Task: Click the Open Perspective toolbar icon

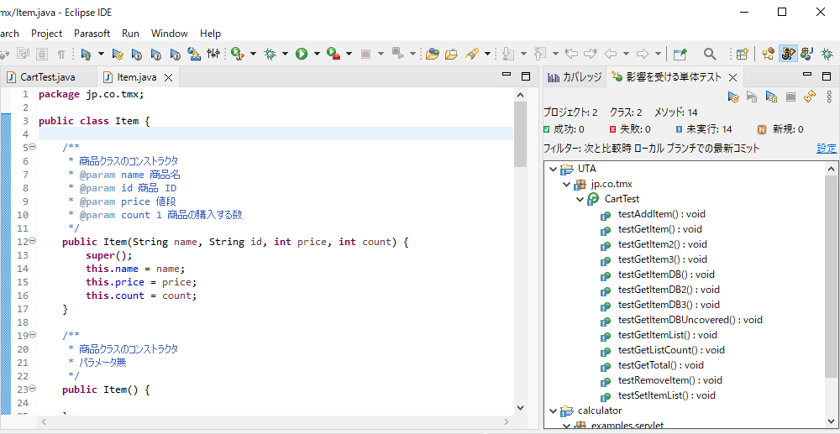Action: coord(742,54)
